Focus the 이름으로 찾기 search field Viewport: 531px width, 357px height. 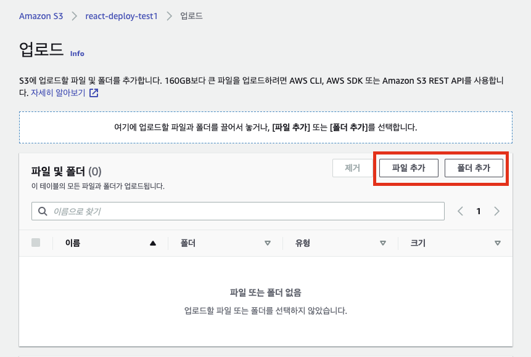(x=237, y=211)
